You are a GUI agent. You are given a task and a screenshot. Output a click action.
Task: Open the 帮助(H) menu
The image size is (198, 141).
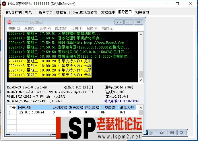(x=92, y=28)
